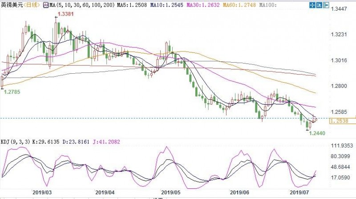
Task: Click the 1.2800 price axis label
Action: (339, 86)
